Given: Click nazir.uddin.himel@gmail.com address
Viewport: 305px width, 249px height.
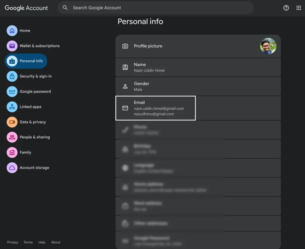Looking at the screenshot, I should pos(159,108).
